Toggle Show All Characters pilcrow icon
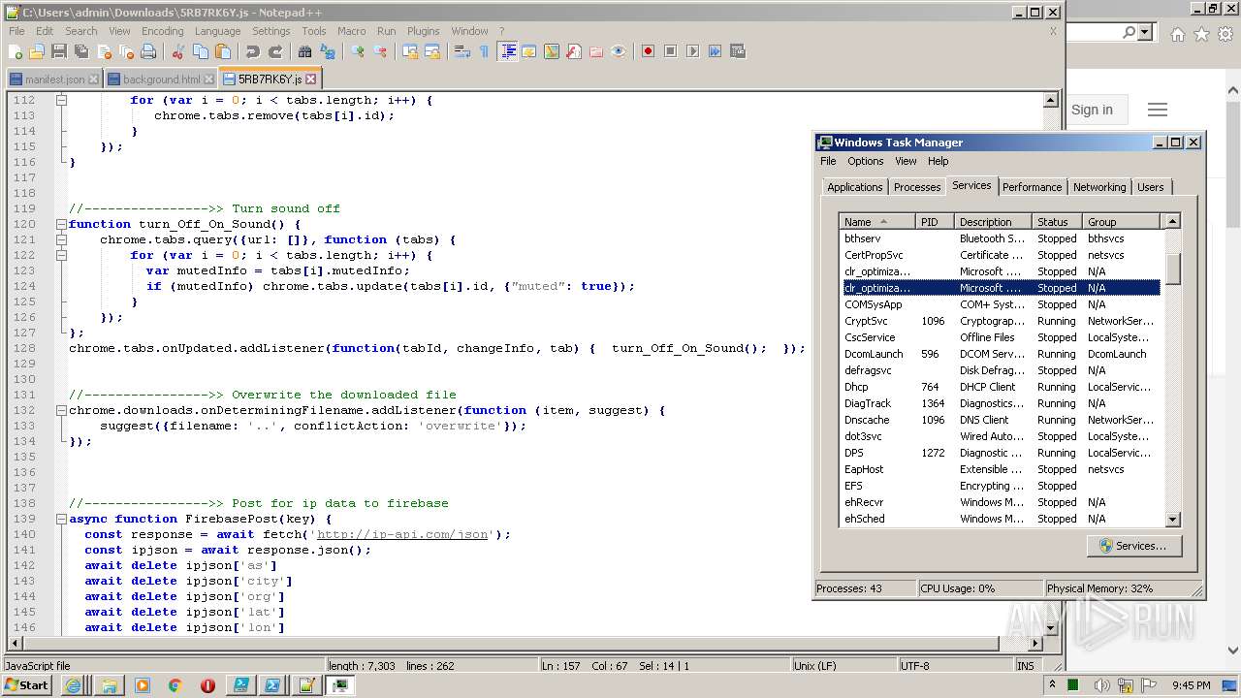Viewport: 1241px width, 698px height. pos(485,51)
